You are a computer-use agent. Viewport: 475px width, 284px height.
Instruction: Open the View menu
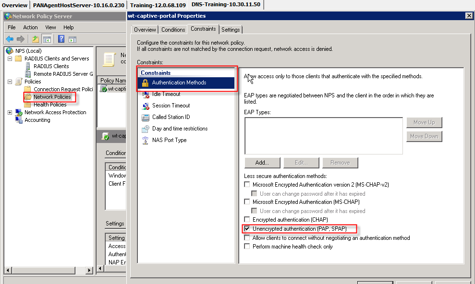click(50, 27)
